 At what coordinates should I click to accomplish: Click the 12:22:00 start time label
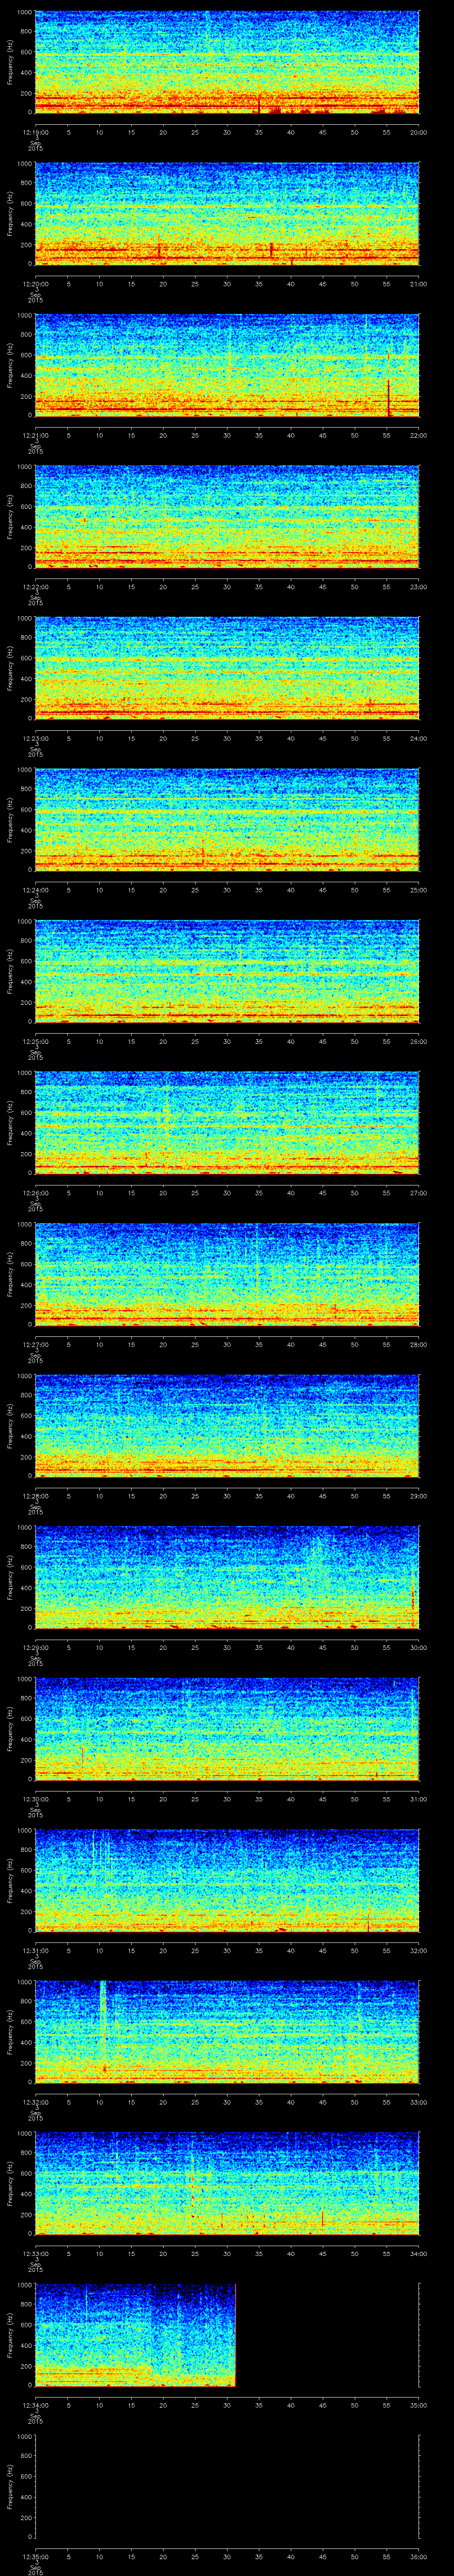pyautogui.click(x=35, y=586)
